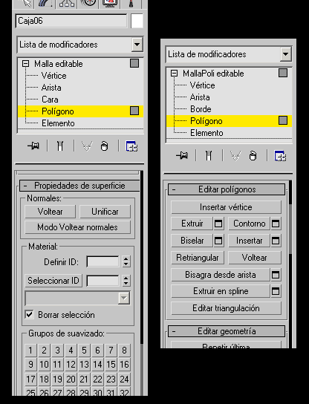Click the Editar triangulación button
This screenshot has width=309, height=404.
click(x=226, y=308)
